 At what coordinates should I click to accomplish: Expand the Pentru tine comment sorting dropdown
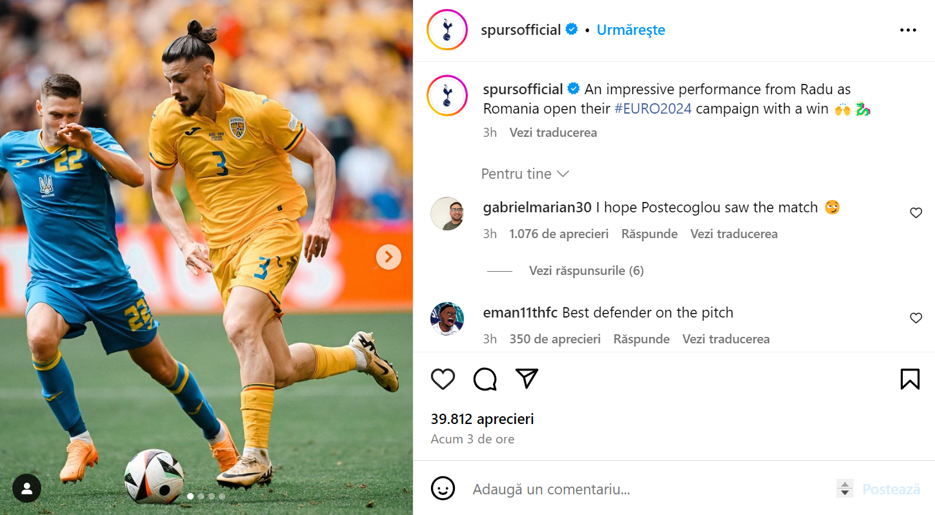[525, 174]
